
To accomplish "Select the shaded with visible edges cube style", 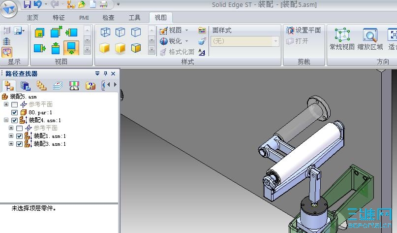I will (x=136, y=48).
